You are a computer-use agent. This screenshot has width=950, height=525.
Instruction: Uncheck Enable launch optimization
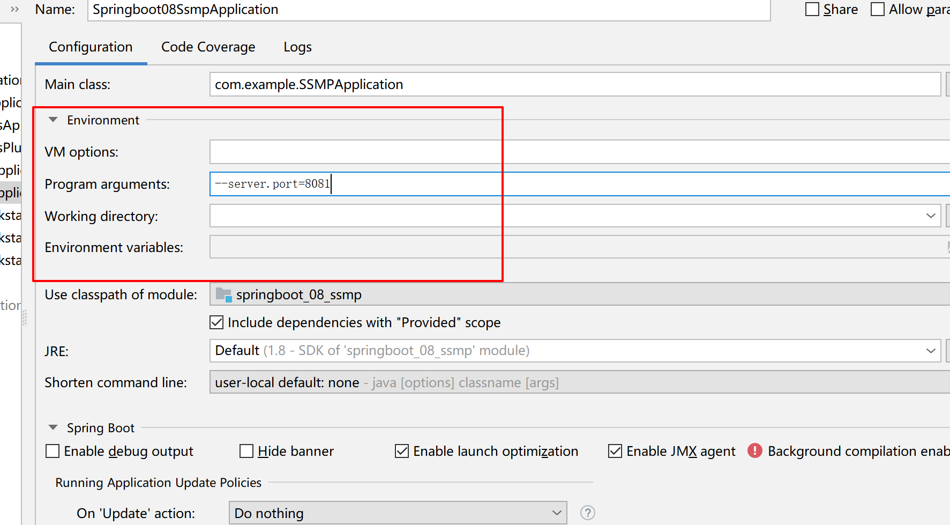pos(402,451)
